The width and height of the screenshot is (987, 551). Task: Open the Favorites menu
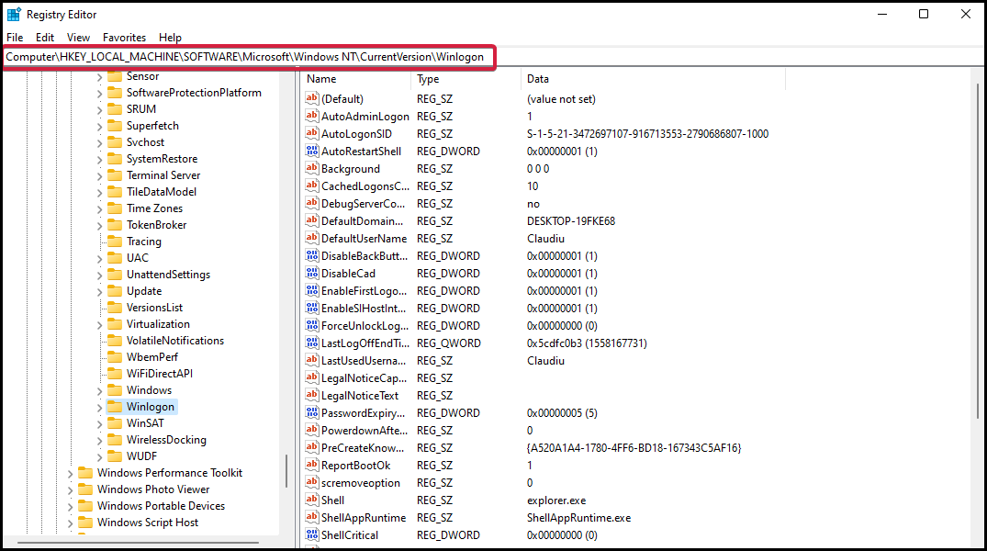pos(124,38)
